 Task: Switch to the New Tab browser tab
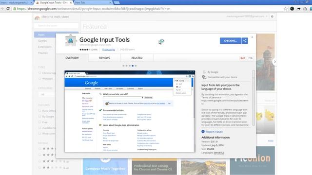(x=93, y=2)
